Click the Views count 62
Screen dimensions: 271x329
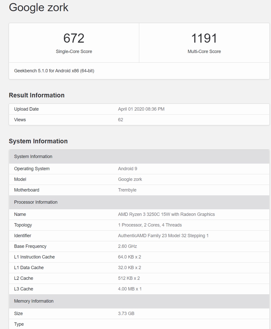coord(120,120)
